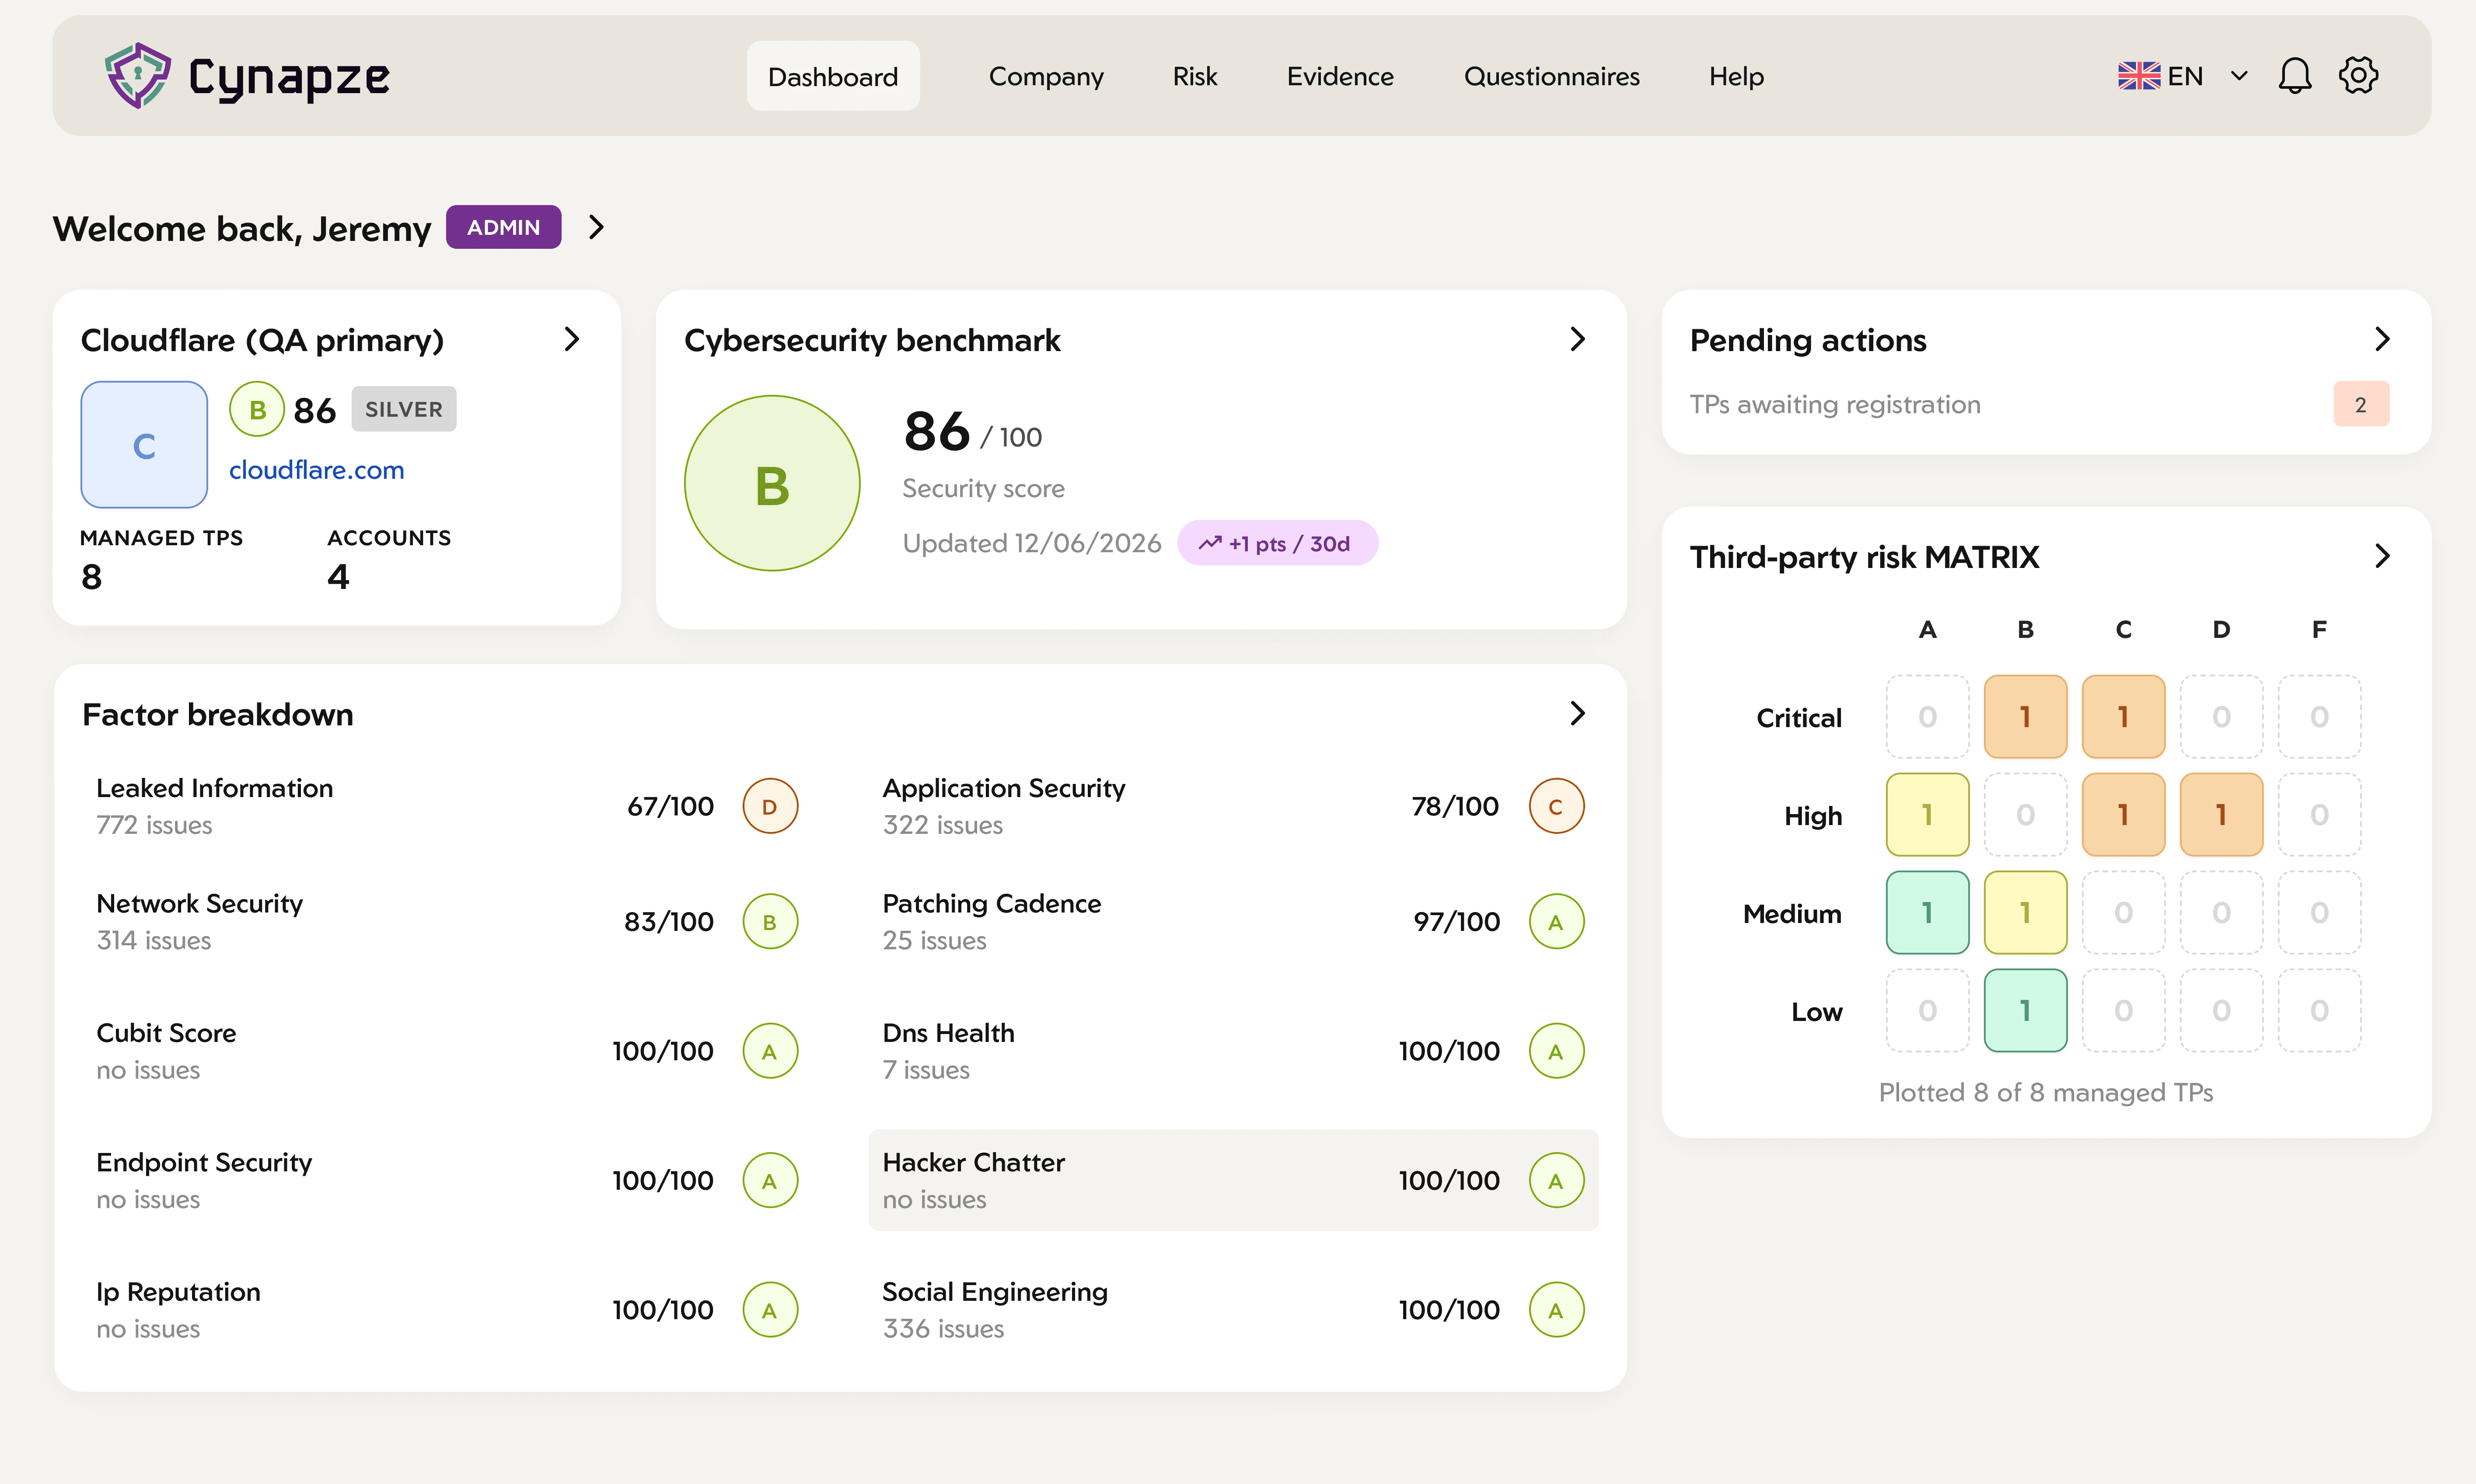Click the '772 issues' text

154,825
